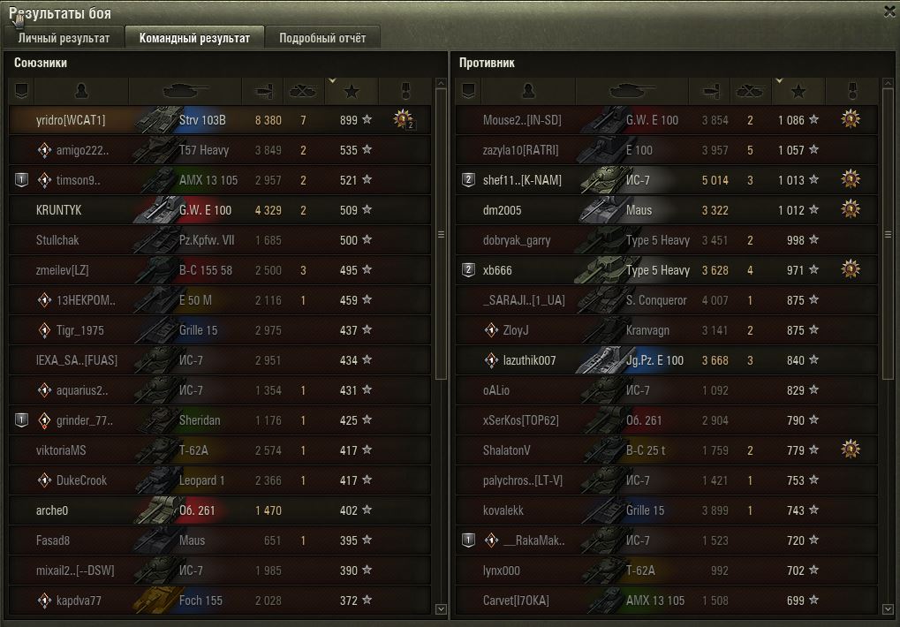Select enemy player zazyla10[RATRI] row

coord(667,150)
